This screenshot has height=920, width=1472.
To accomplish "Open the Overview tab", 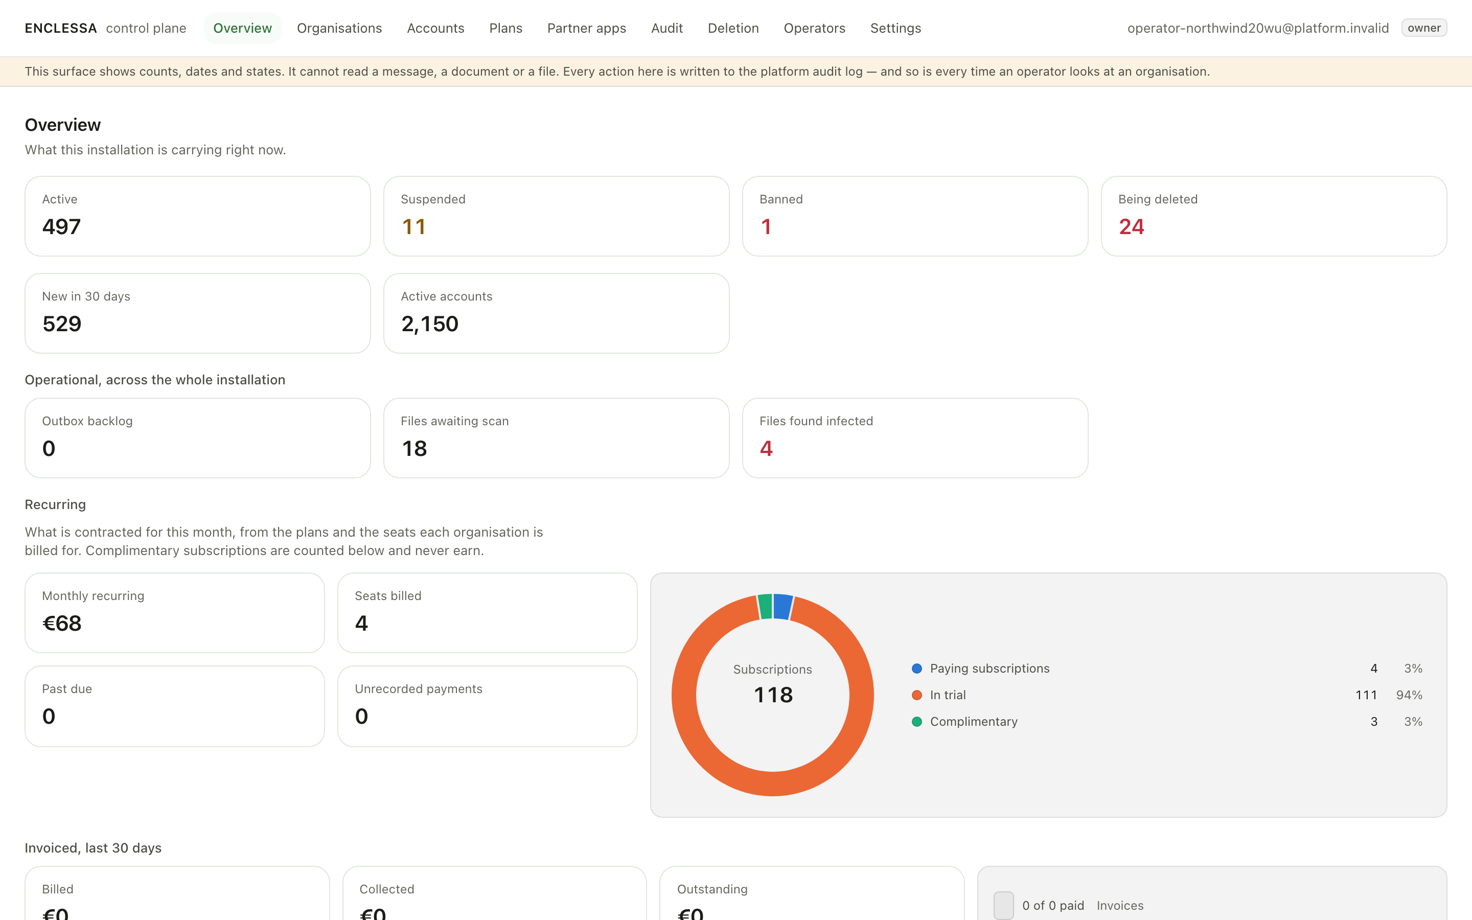I will coord(242,28).
